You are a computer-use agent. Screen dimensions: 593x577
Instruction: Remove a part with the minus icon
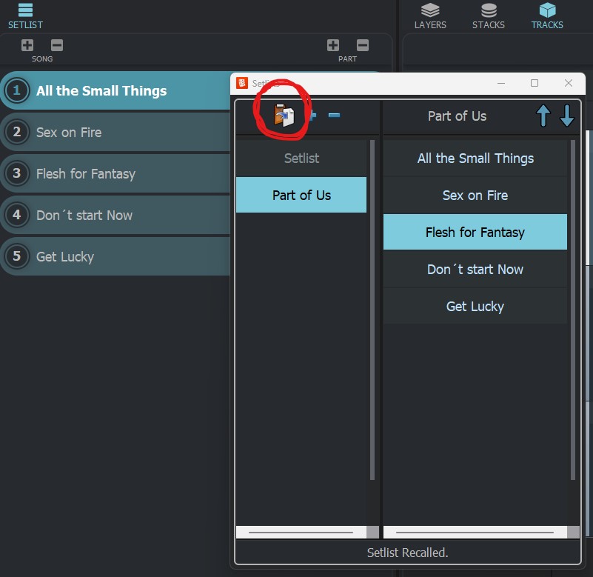pyautogui.click(x=363, y=45)
